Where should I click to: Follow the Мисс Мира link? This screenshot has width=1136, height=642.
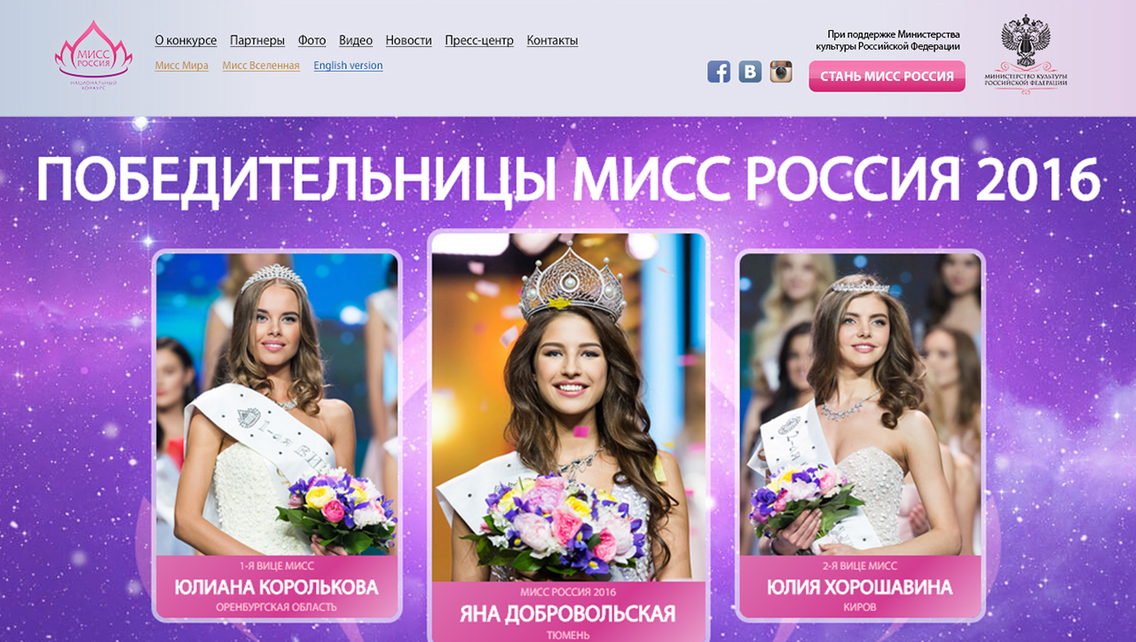[x=182, y=66]
